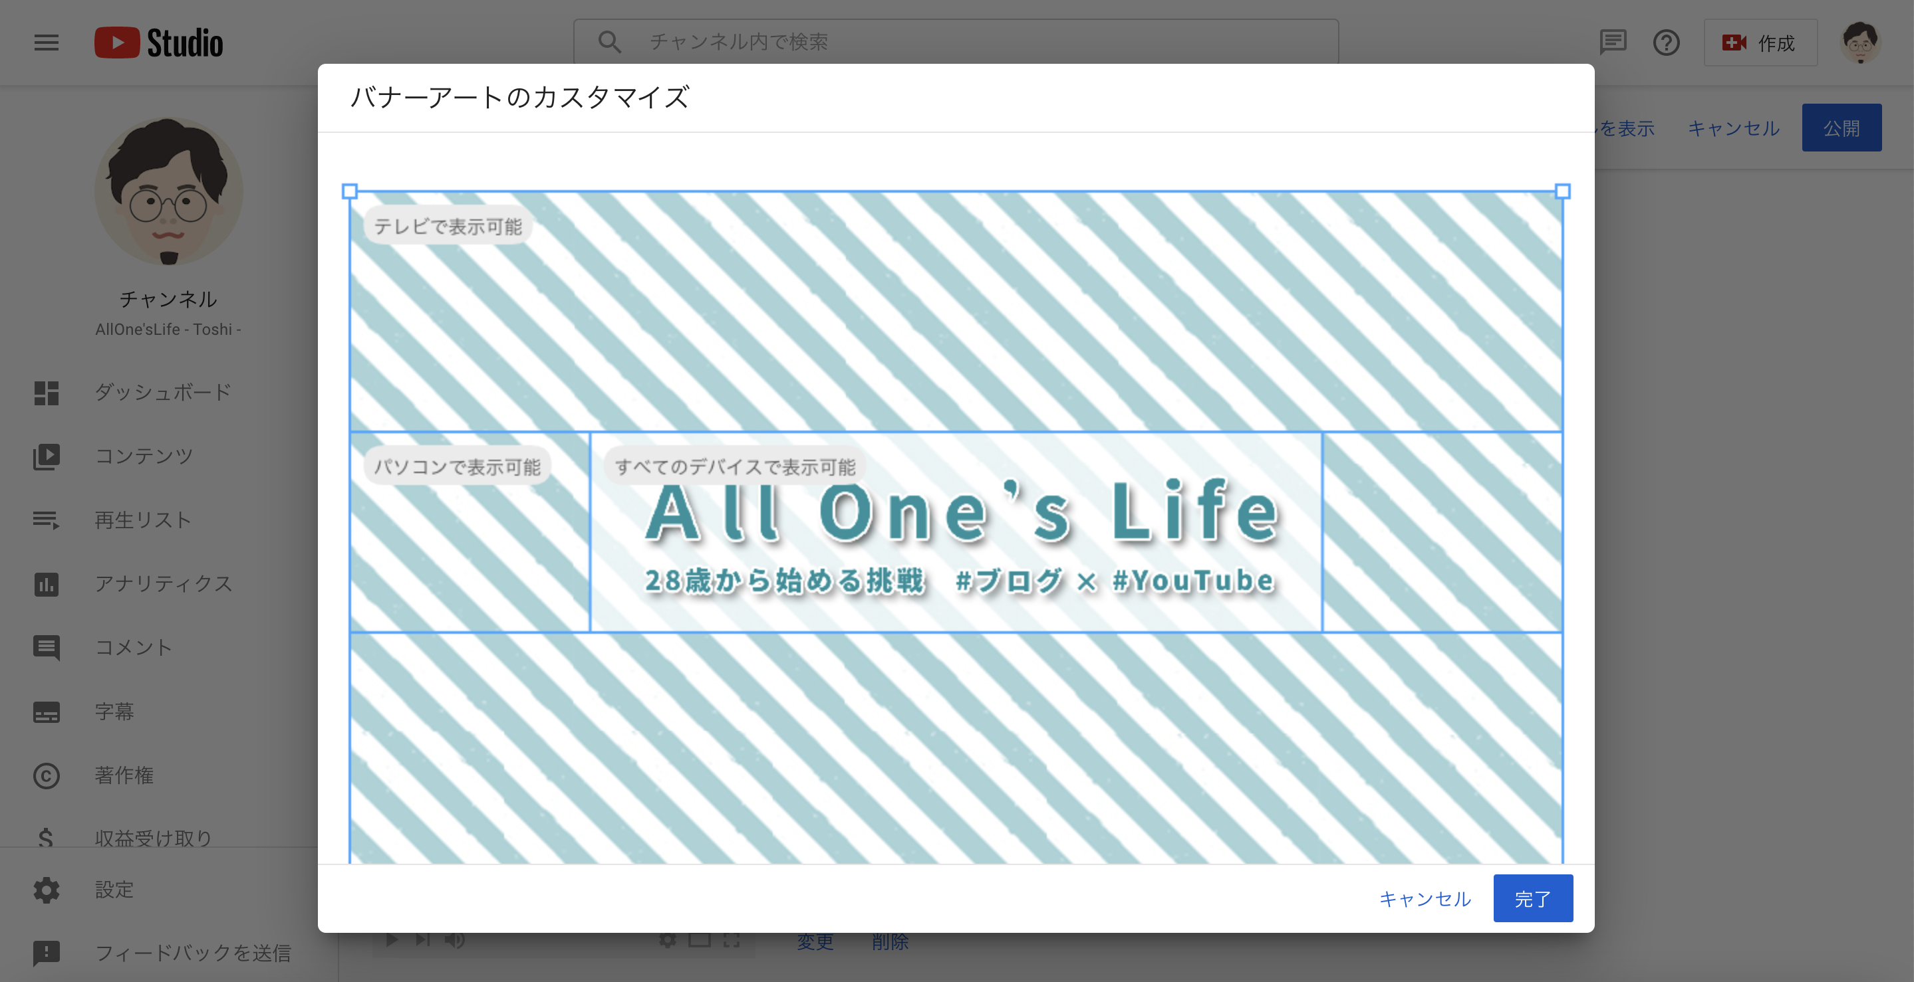Open the 字幕 subtitles section
This screenshot has width=1914, height=982.
[x=115, y=712]
